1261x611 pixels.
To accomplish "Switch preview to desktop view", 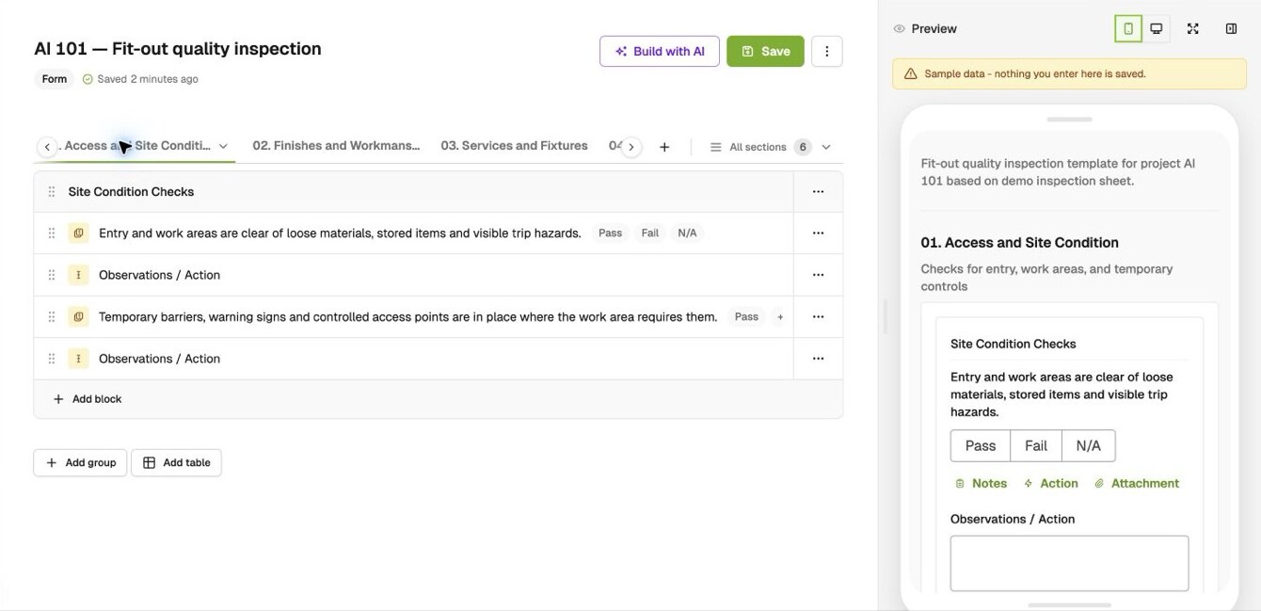I will [1157, 29].
